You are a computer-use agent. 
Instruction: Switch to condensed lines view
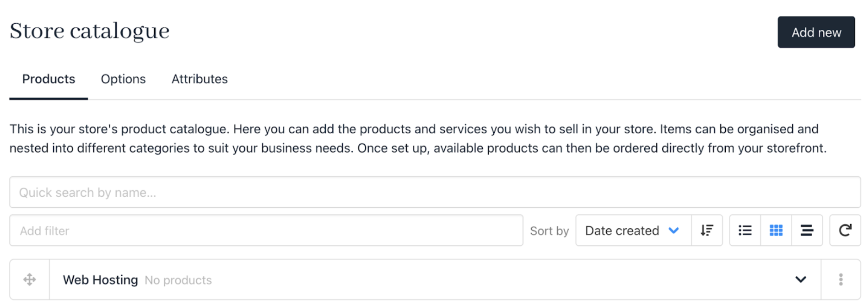[x=807, y=231]
